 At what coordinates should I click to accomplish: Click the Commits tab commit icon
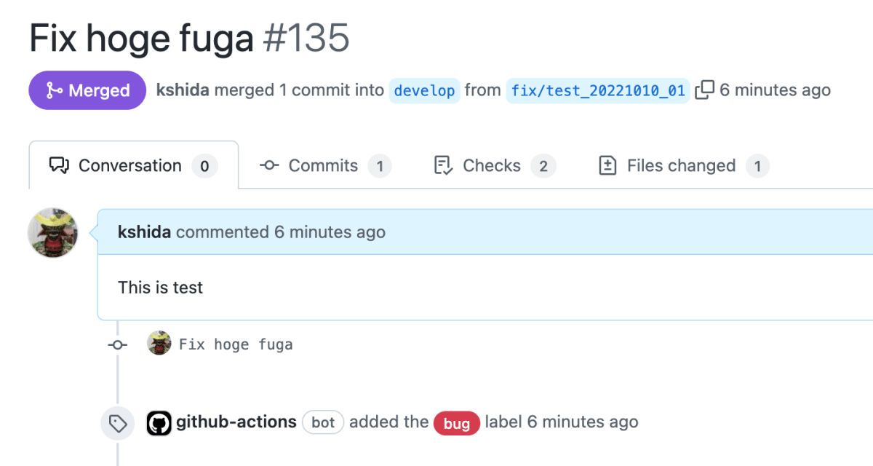(269, 166)
